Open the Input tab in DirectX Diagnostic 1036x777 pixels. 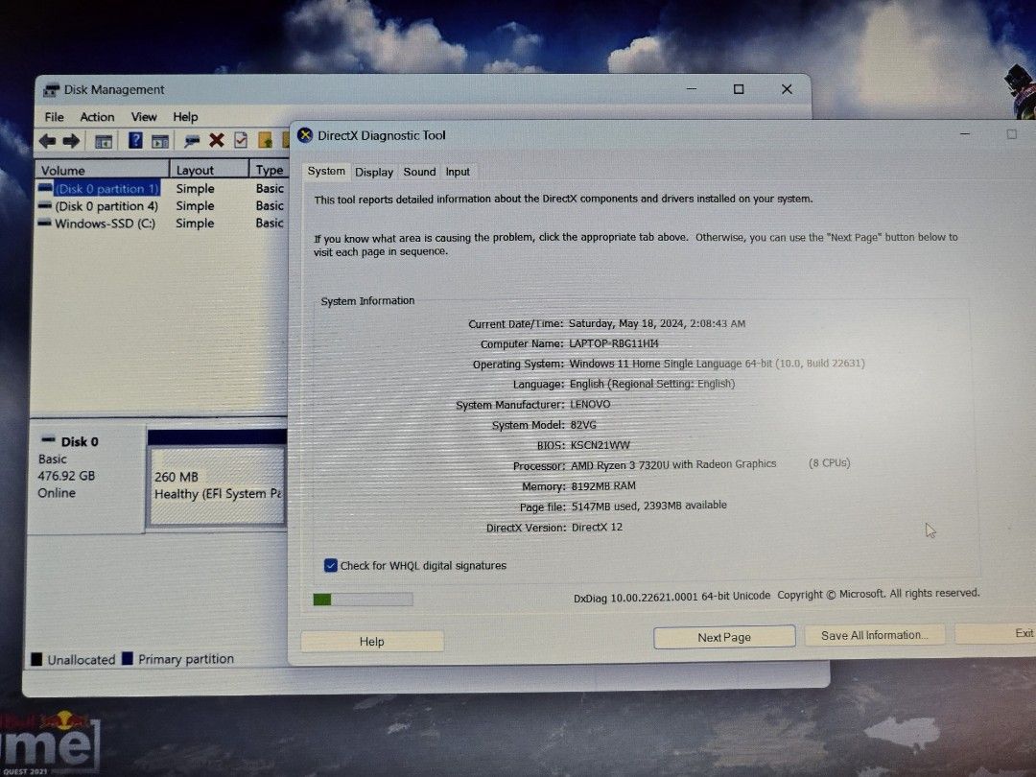tap(458, 172)
